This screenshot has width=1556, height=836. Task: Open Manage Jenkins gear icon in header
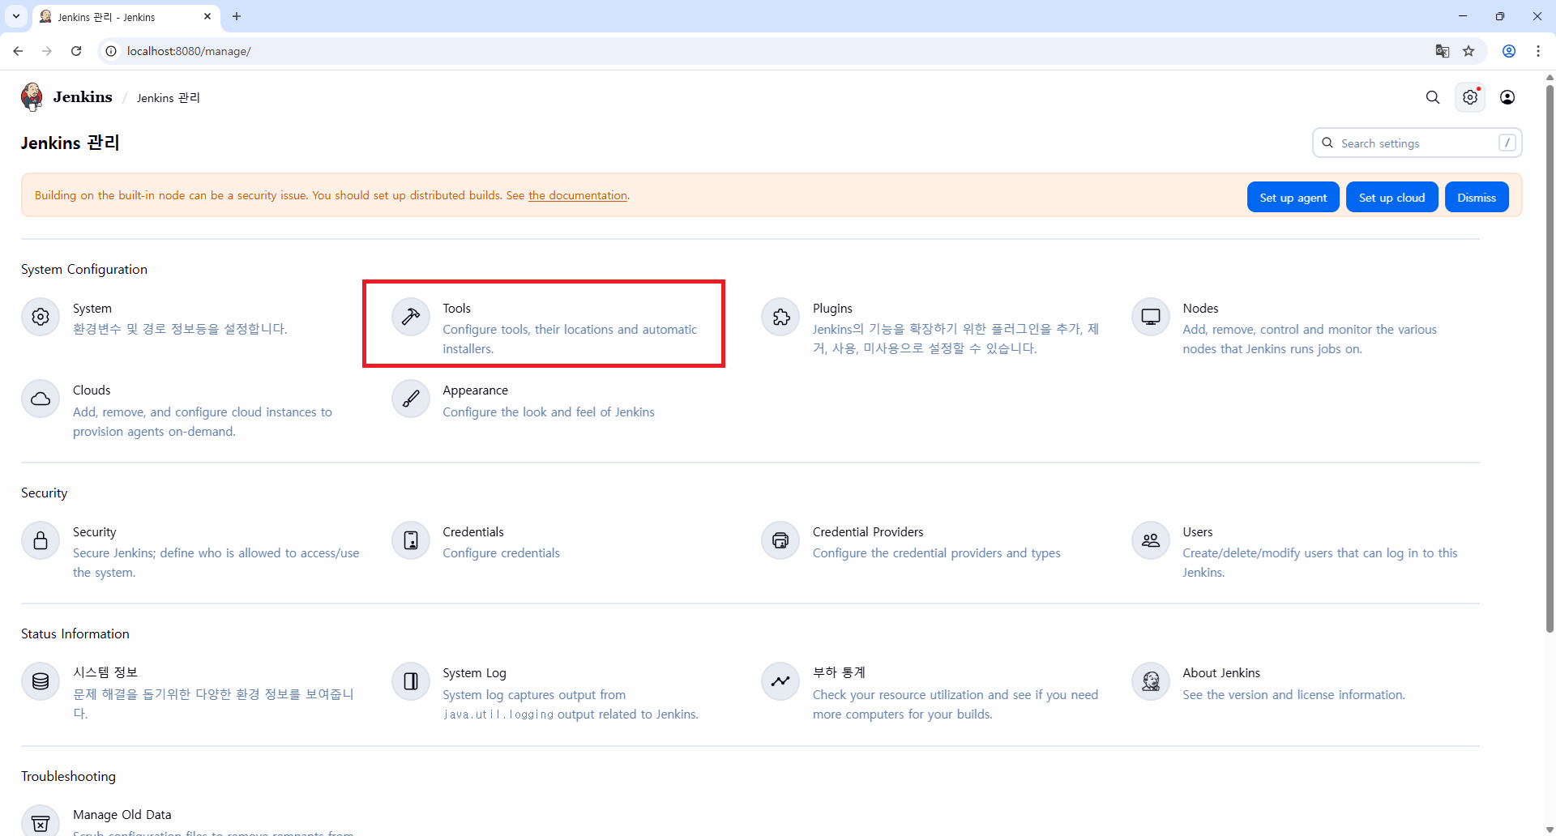[x=1470, y=97]
